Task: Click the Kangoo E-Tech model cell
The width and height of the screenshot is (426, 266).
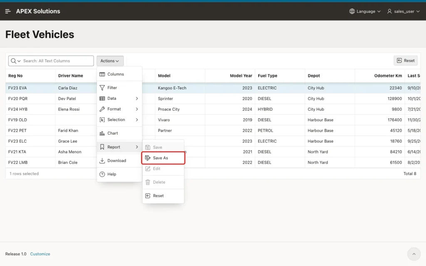Action: coord(180,88)
